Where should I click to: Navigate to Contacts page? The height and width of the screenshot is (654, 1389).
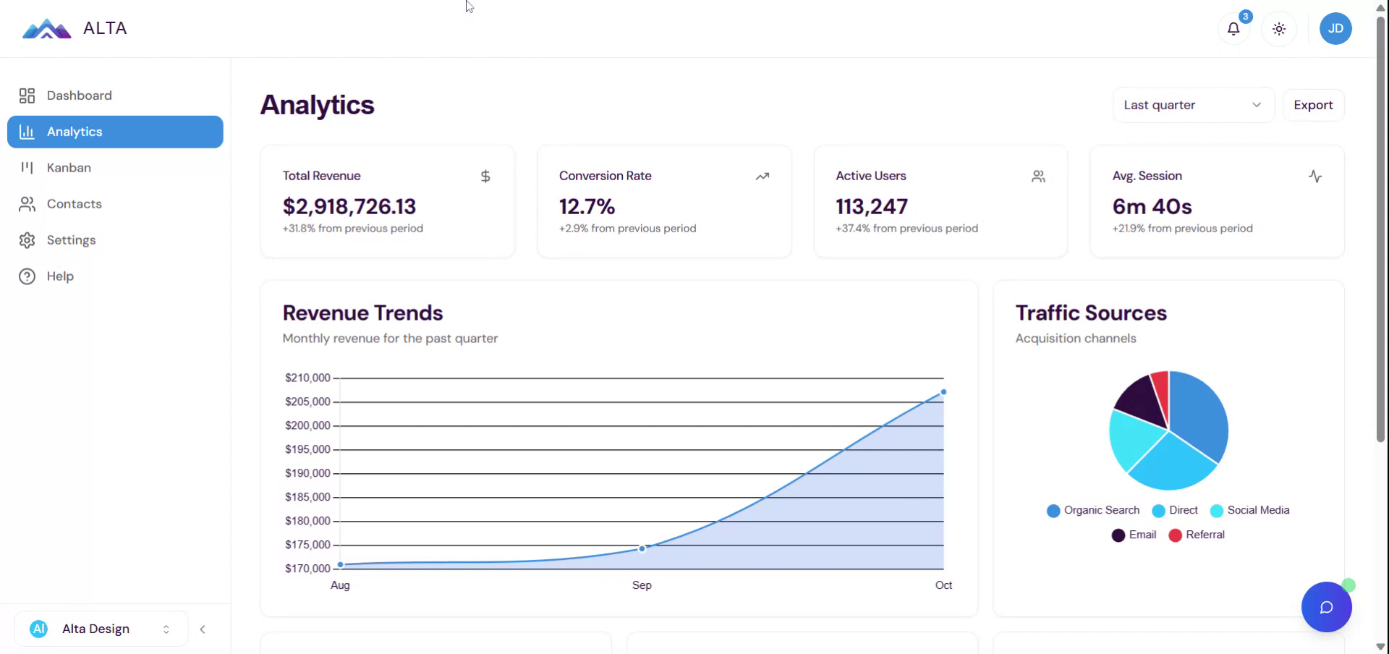coord(74,204)
